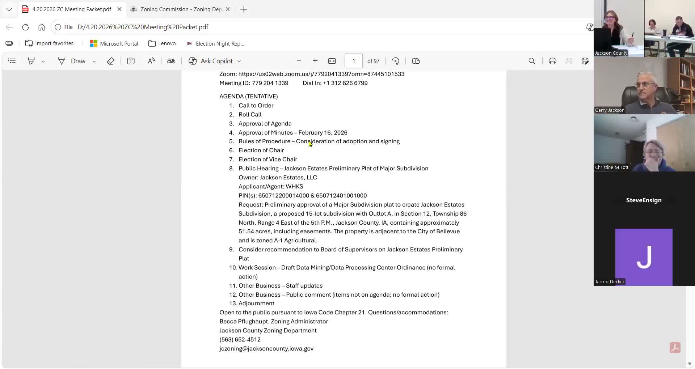Close the ZC Meeting Packet.pdf tab
Viewport: 695px width, 369px height.
[x=119, y=9]
